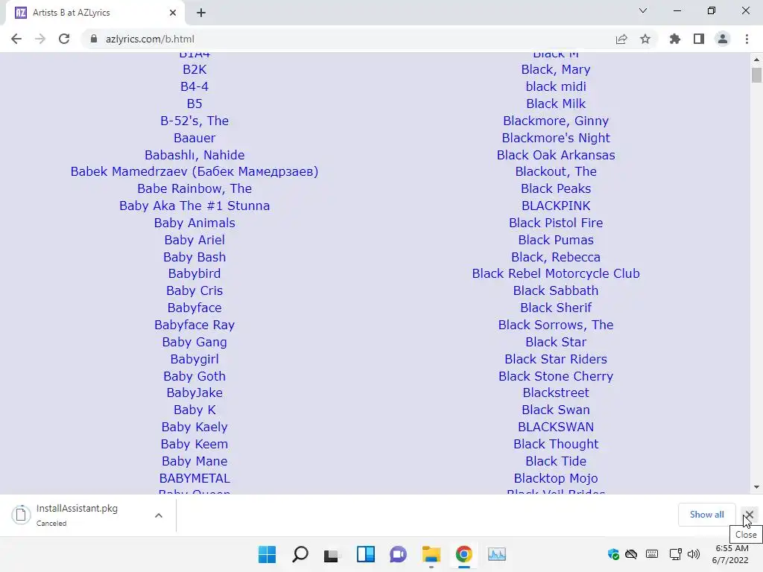Screen dimensions: 763x572
Task: Select the Artists B at AZLyrics tab
Action: click(95, 13)
